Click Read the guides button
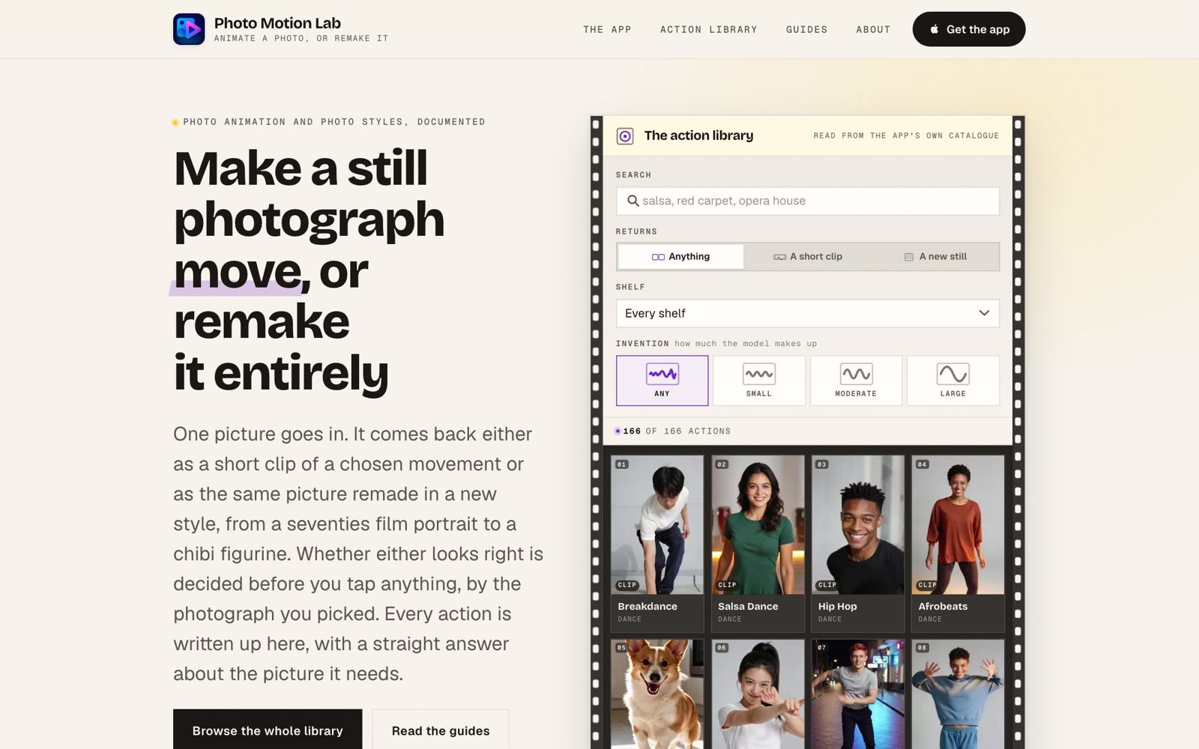Viewport: 1199px width, 749px height. [x=441, y=730]
